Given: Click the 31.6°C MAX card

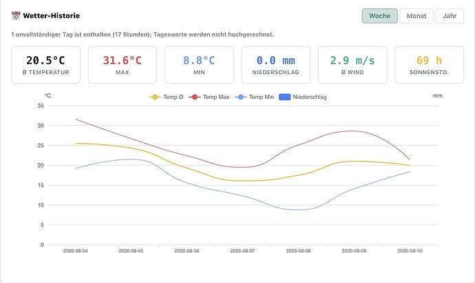Looking at the screenshot, I should coord(123,65).
